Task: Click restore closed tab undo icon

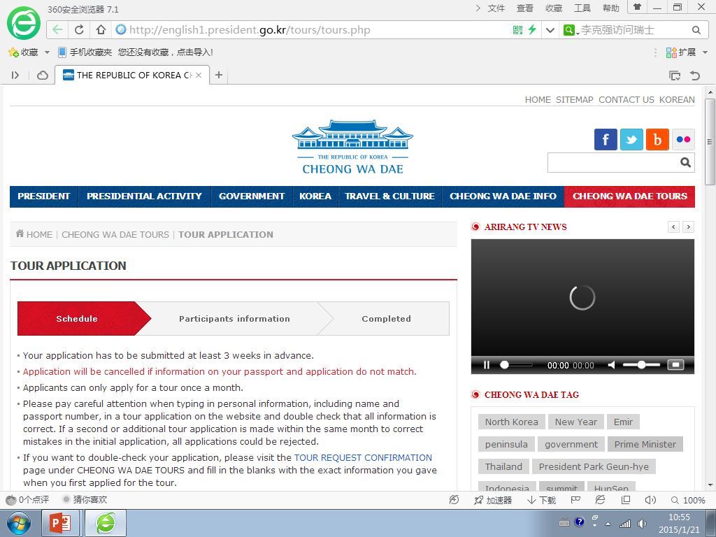Action: pyautogui.click(x=695, y=76)
